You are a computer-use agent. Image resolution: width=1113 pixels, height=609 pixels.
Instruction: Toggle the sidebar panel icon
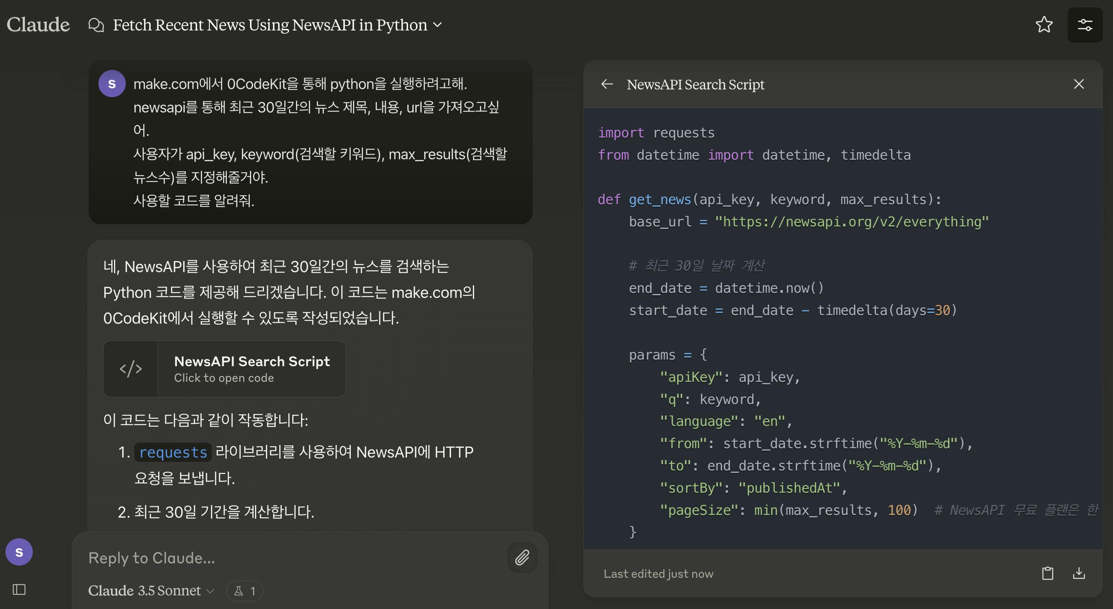[x=19, y=589]
